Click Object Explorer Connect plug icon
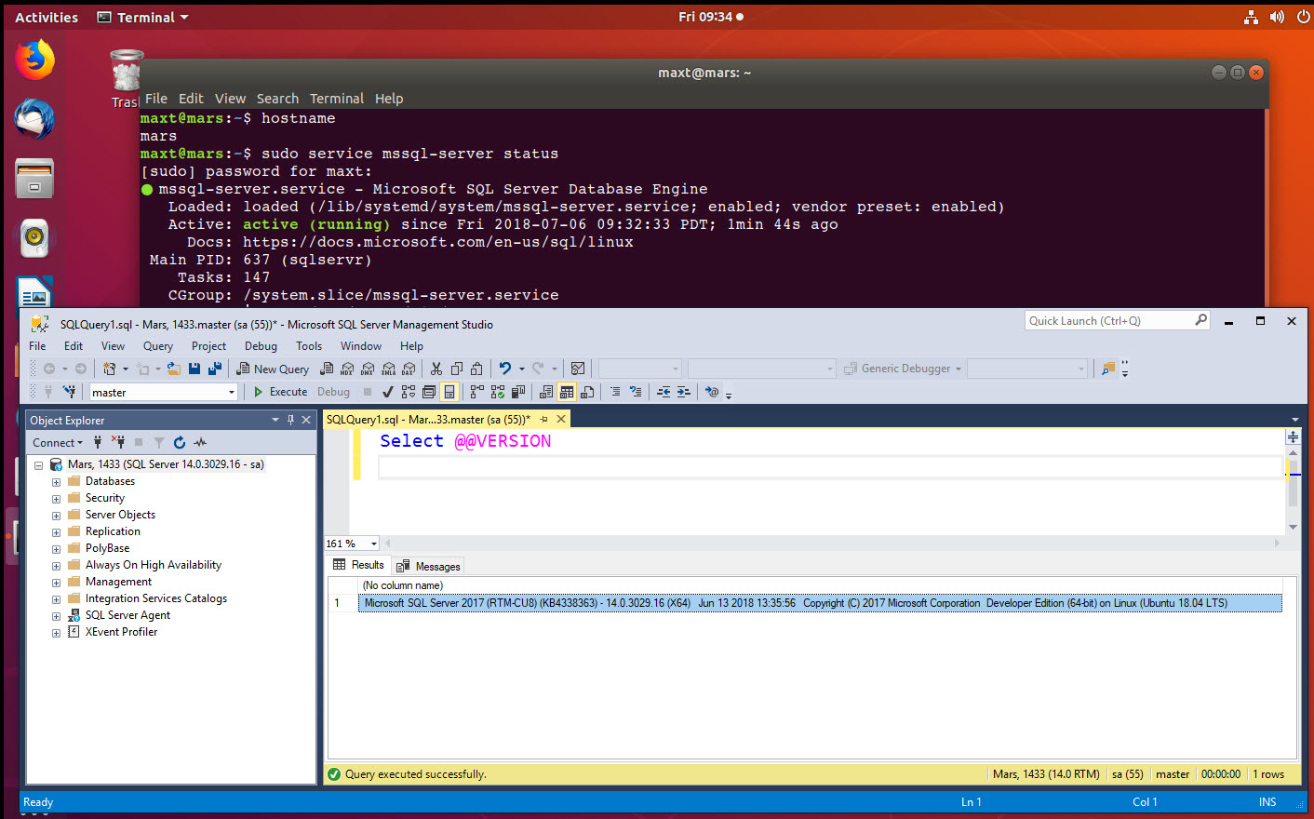This screenshot has height=819, width=1314. pyautogui.click(x=98, y=442)
